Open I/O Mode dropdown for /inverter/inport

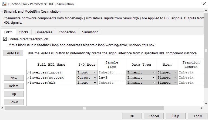pos(87,72)
